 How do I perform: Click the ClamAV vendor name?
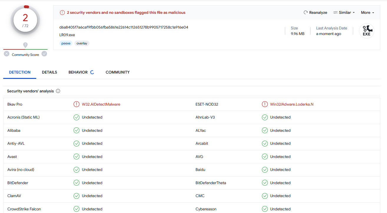pyautogui.click(x=14, y=196)
